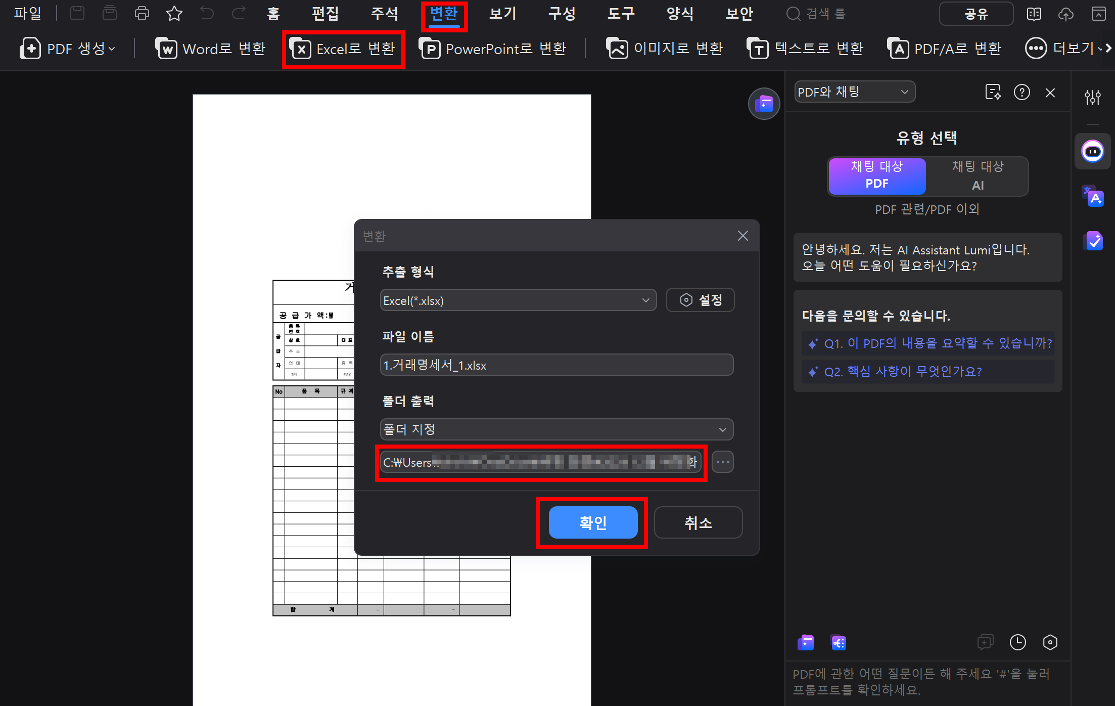Image resolution: width=1115 pixels, height=706 pixels.
Task: Click the Redo arrow icon
Action: pos(239,13)
